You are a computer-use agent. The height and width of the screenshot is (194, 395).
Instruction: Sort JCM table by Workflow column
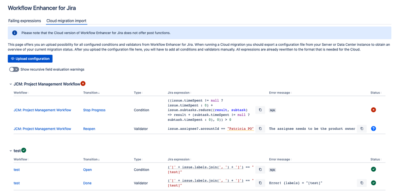click(21, 93)
